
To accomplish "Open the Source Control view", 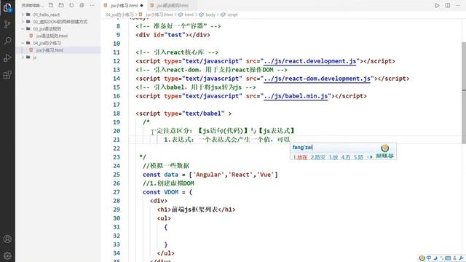I will click(7, 24).
